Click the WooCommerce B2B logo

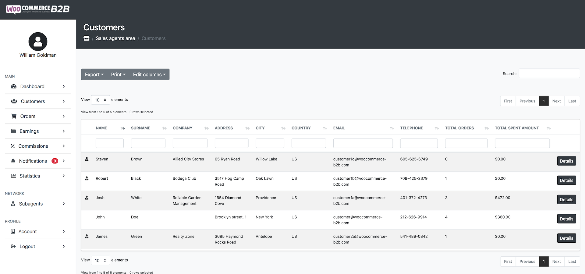[x=38, y=9]
